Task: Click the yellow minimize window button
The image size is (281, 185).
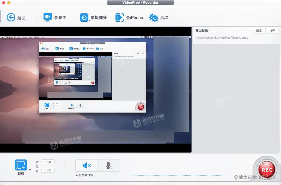Action: pos(9,3)
